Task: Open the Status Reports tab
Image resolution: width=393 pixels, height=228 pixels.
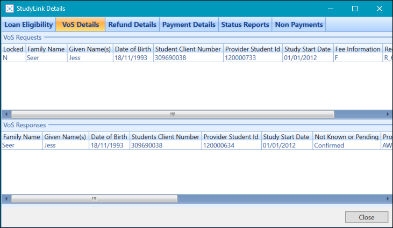Action: click(x=245, y=25)
